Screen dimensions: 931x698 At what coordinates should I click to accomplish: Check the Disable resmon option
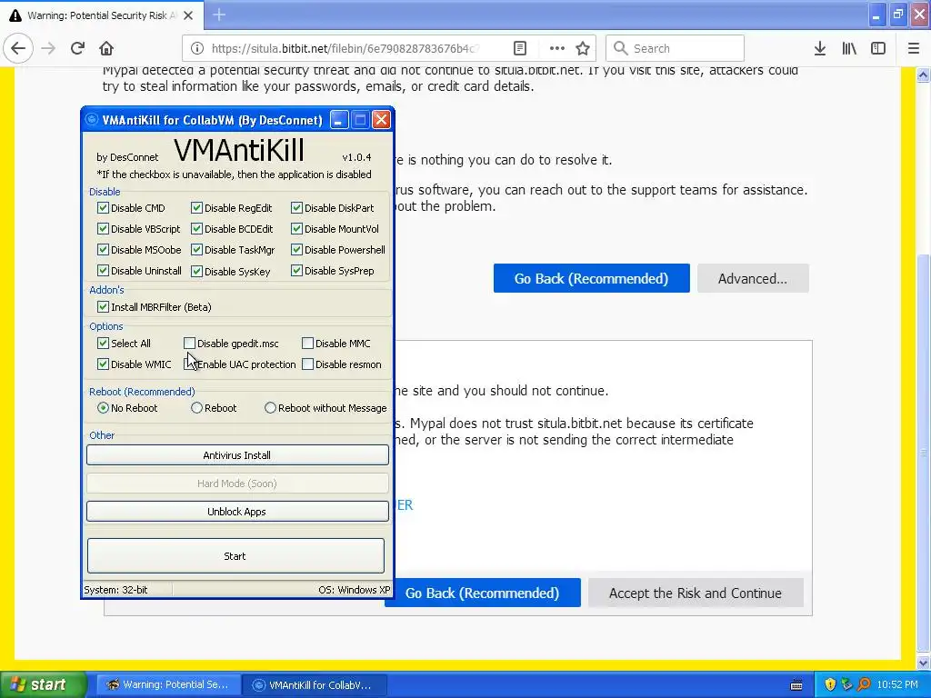point(307,364)
